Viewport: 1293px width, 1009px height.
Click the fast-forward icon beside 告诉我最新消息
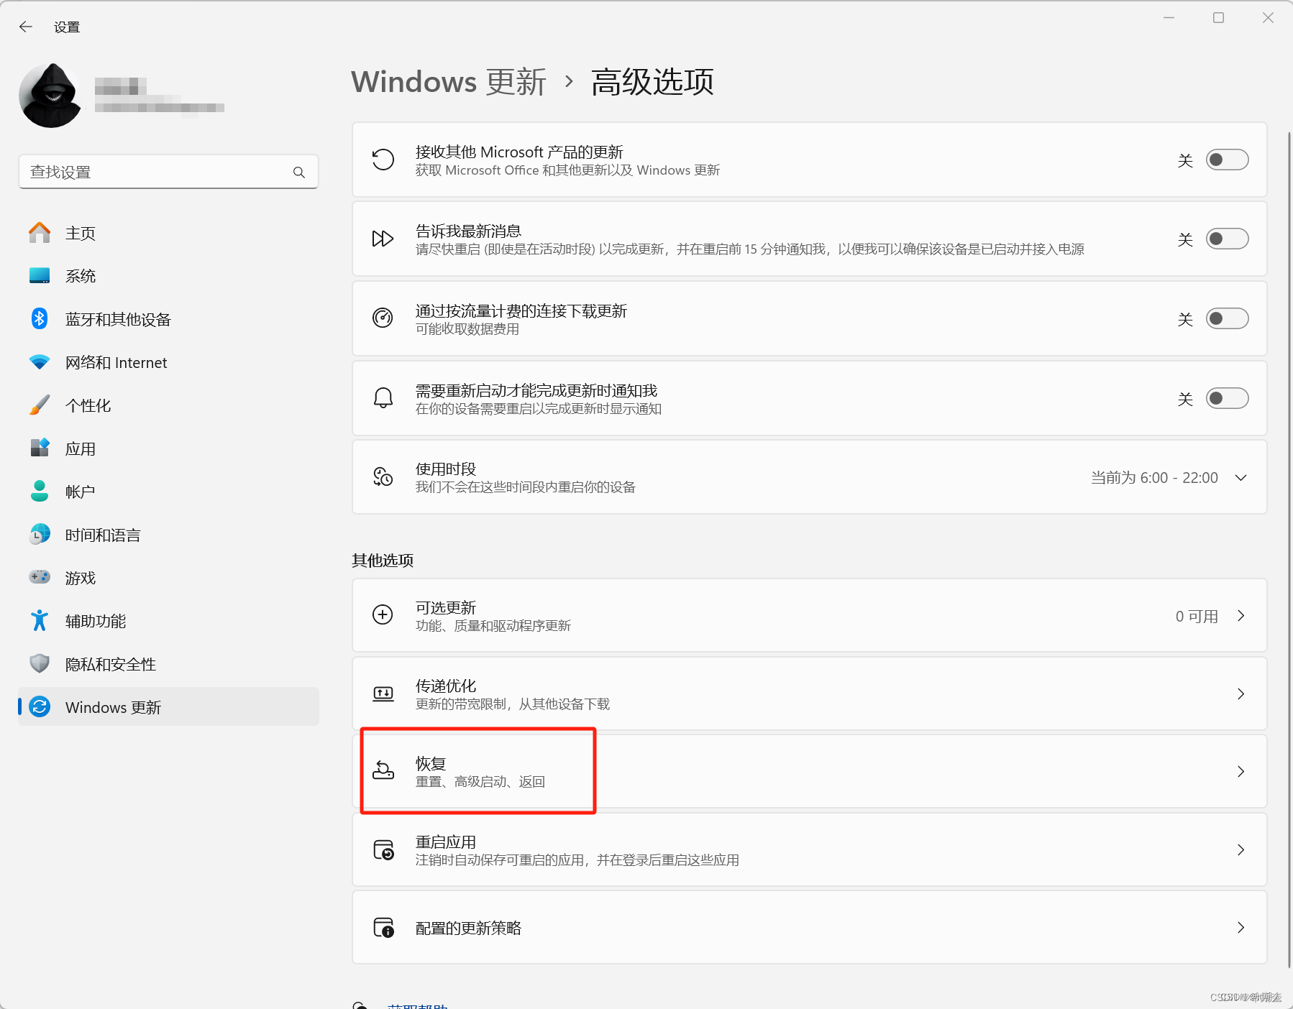point(383,239)
